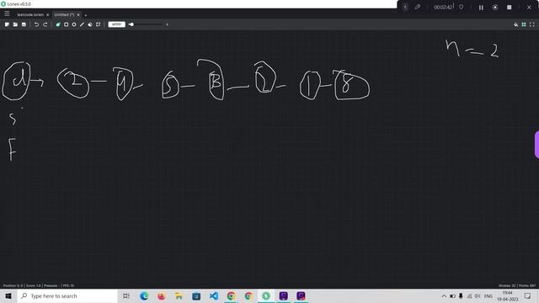Select the Rectangle tool
The height and width of the screenshot is (303, 539).
66,24
